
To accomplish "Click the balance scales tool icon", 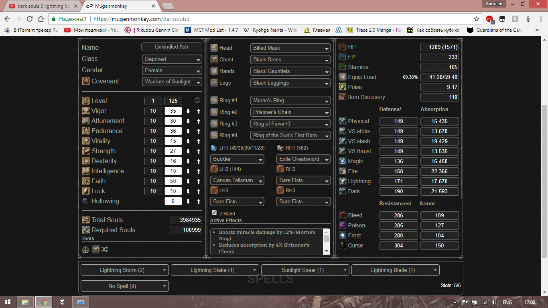I will click(x=85, y=249).
